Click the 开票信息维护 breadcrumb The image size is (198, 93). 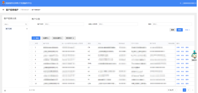tap(25, 10)
